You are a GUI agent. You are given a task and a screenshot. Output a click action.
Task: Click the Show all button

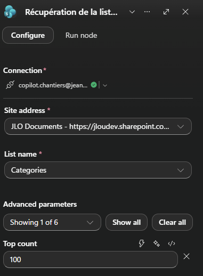click(126, 222)
